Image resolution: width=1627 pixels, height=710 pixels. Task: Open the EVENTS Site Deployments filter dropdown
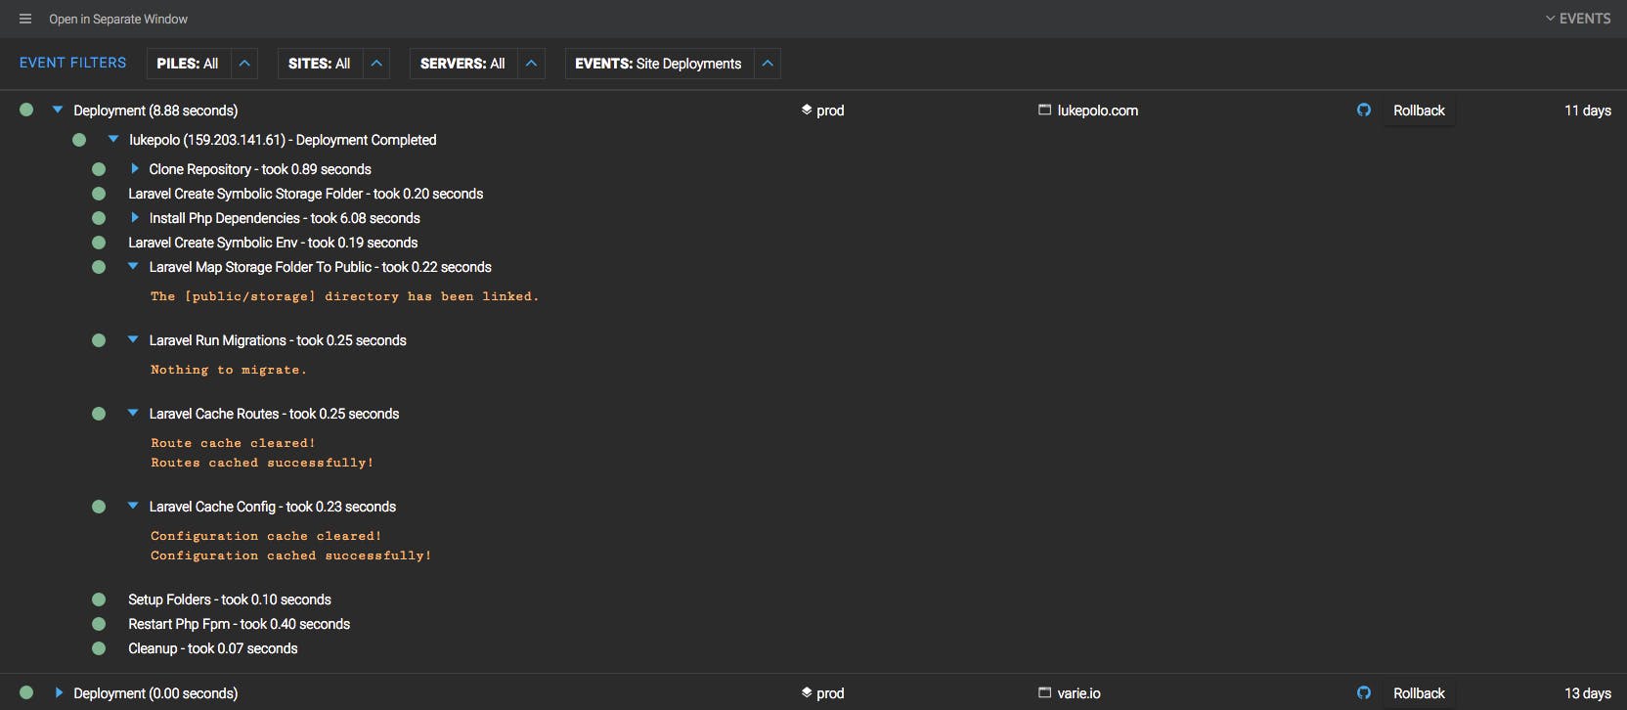[x=768, y=64]
